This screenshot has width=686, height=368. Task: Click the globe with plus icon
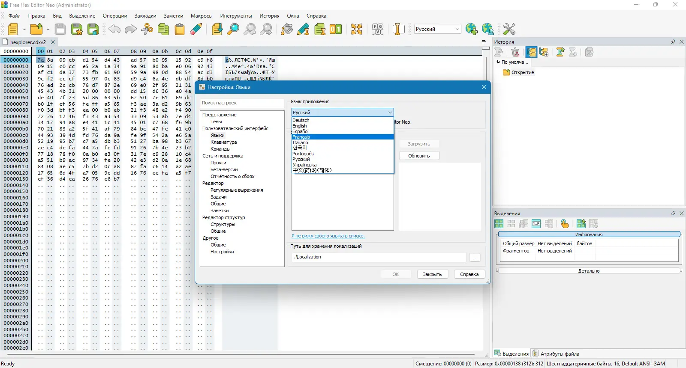pyautogui.click(x=471, y=29)
